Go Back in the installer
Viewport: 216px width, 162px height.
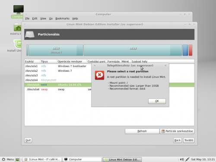coord(178,140)
